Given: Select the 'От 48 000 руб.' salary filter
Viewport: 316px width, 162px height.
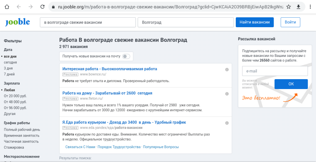Looking at the screenshot, I should coord(15,102).
